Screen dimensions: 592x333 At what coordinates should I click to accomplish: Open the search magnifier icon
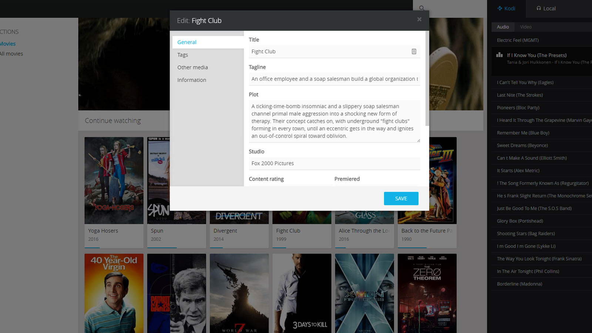tap(422, 8)
